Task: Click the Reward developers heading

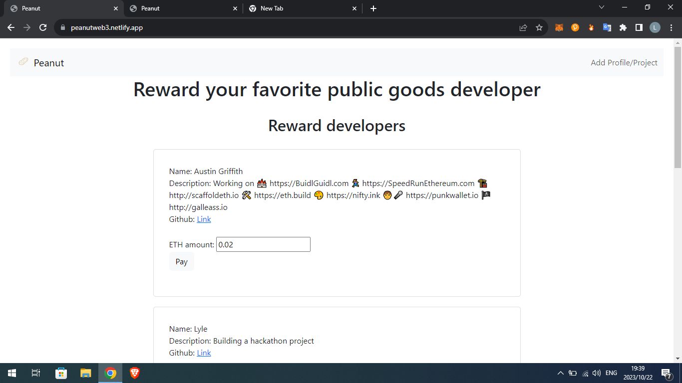Action: pos(337,125)
